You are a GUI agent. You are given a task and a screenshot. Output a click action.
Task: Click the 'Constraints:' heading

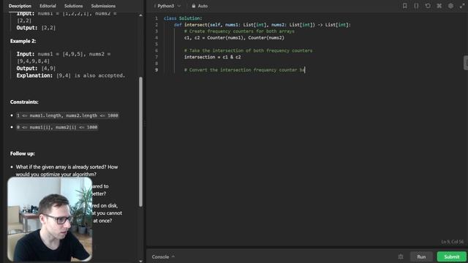pyautogui.click(x=24, y=102)
